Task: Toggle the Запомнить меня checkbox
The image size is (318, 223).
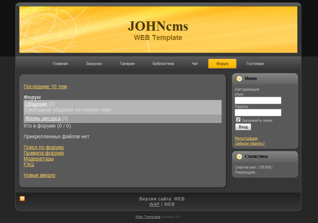Action: (238, 120)
